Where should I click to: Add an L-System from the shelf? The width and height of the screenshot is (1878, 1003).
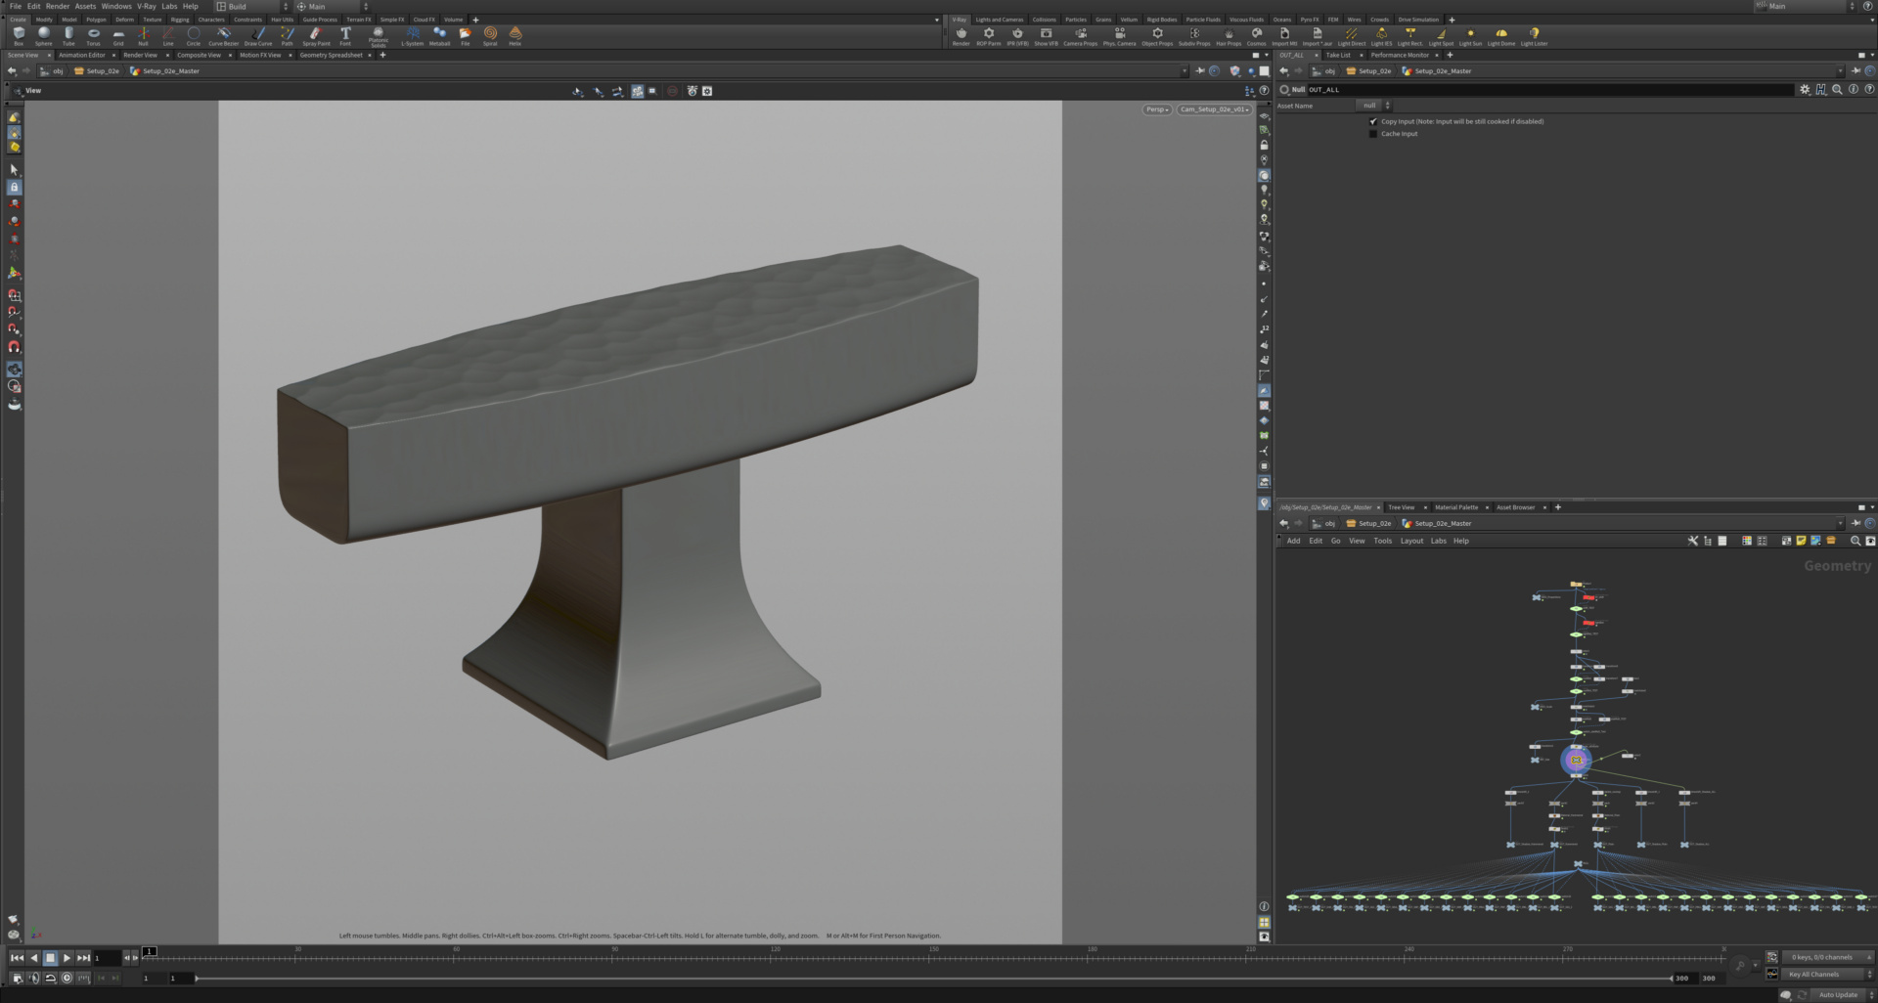click(x=413, y=36)
